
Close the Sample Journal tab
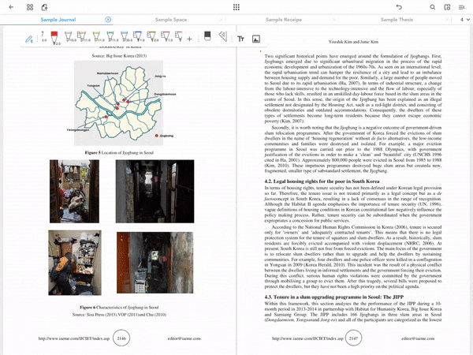tap(108, 20)
